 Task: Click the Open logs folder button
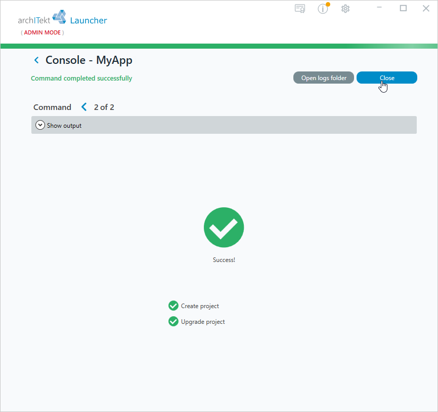pos(324,78)
